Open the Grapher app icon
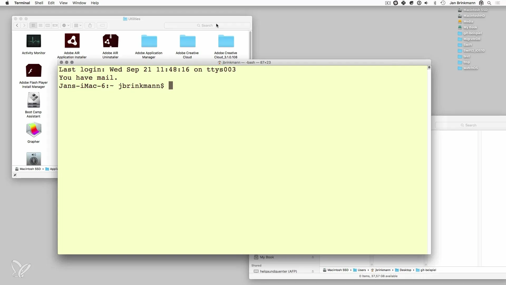This screenshot has height=285, width=506. click(33, 130)
